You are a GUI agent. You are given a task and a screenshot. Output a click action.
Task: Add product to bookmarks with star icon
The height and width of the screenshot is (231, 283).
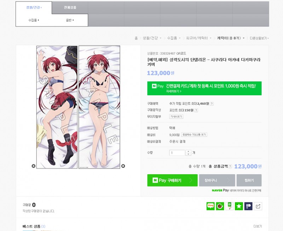coord(239,206)
